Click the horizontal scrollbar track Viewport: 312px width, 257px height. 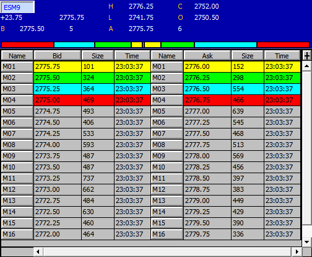(168, 252)
